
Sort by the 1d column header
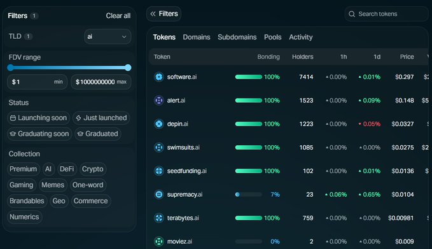pos(377,57)
